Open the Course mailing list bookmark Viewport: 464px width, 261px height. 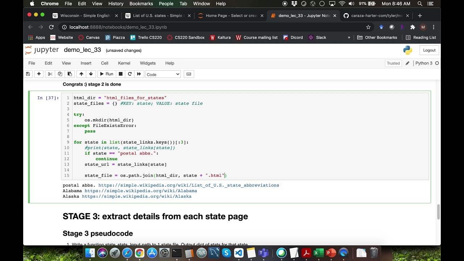257,37
